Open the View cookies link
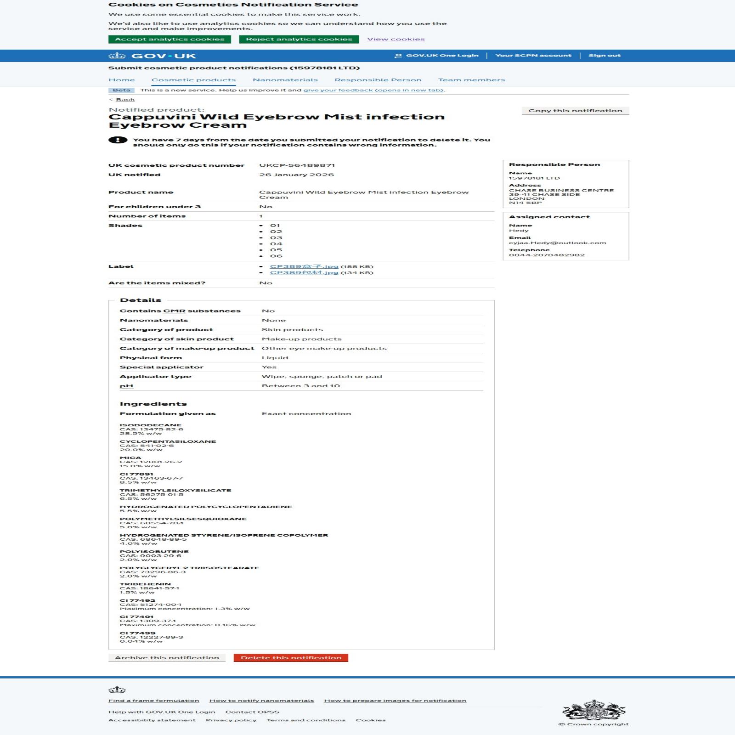 point(396,40)
